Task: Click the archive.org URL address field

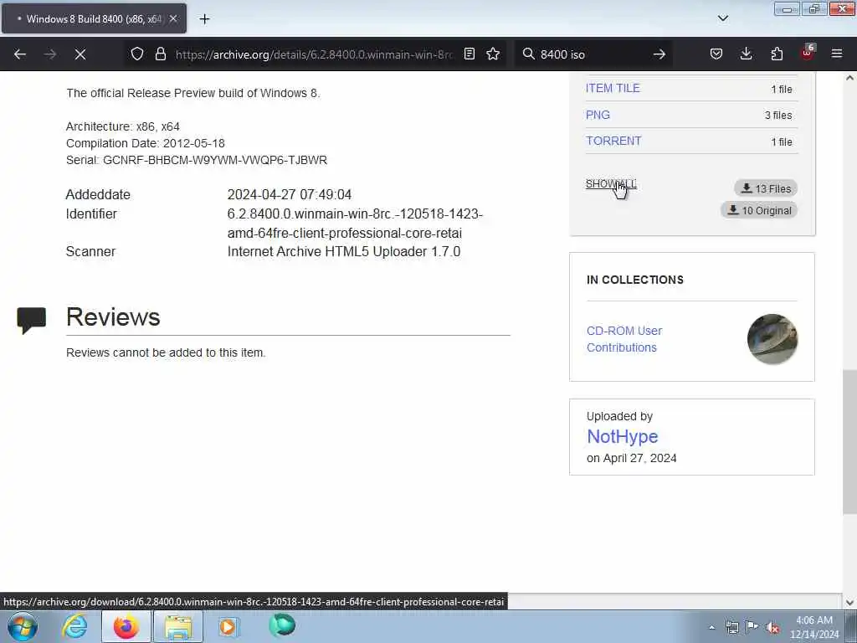Action: 315,54
